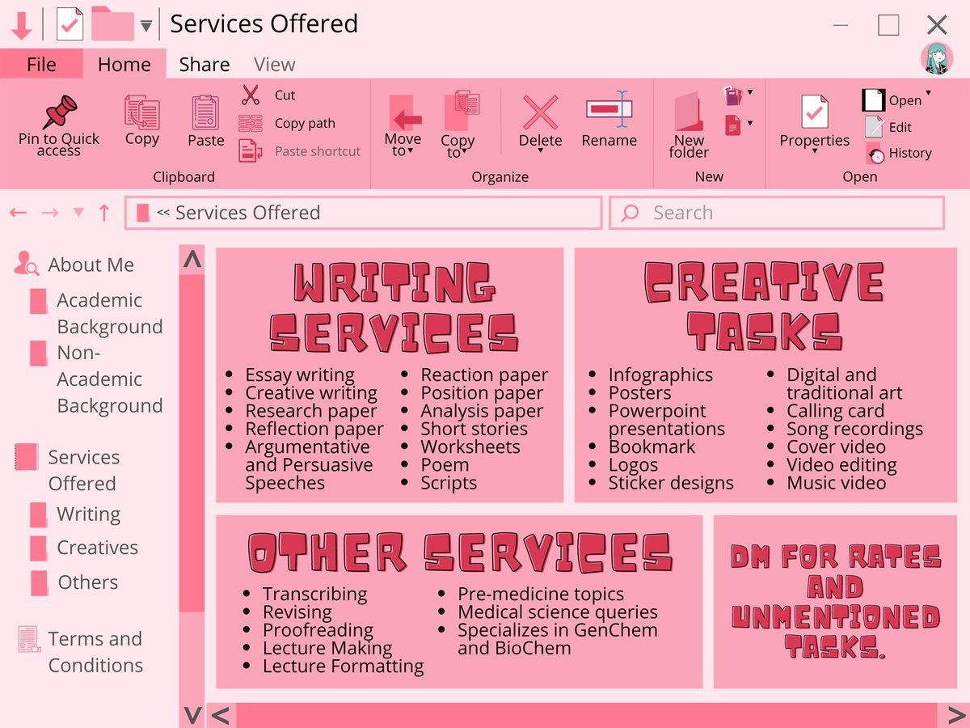Open the recent locations dropdown arrow
Screen dimensions: 970x728
pyautogui.click(x=78, y=213)
